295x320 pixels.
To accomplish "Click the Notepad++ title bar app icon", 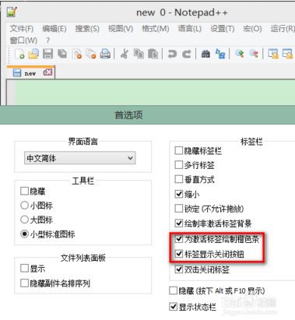I will pos(12,12).
